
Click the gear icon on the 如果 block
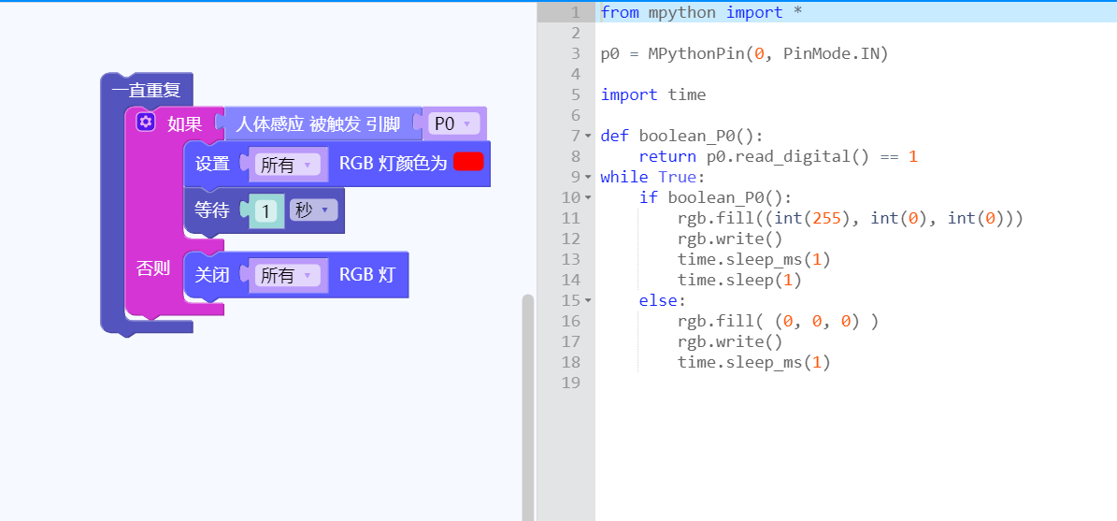coord(145,123)
